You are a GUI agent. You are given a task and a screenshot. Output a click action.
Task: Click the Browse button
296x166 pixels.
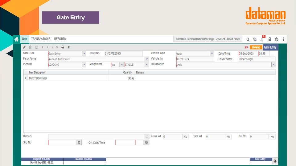coord(256,47)
